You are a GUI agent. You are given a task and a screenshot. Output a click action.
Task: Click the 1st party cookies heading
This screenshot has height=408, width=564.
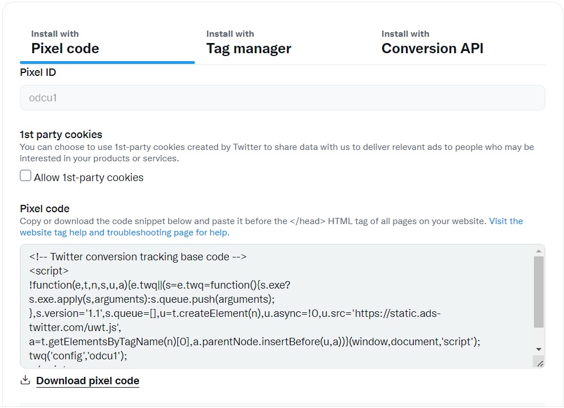61,134
